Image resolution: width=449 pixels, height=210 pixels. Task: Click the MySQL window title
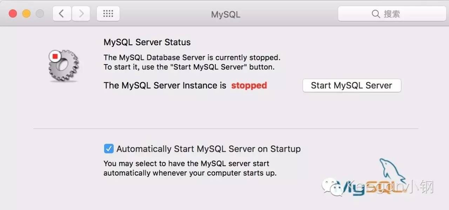coord(226,14)
